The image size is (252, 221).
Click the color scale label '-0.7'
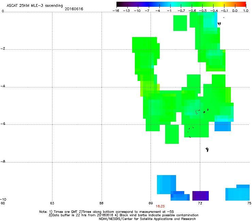coord(181,11)
